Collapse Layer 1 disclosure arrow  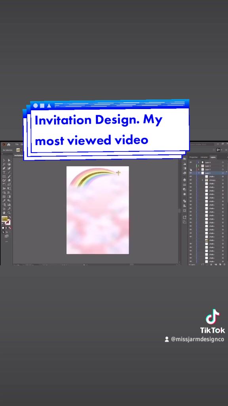[199, 173]
